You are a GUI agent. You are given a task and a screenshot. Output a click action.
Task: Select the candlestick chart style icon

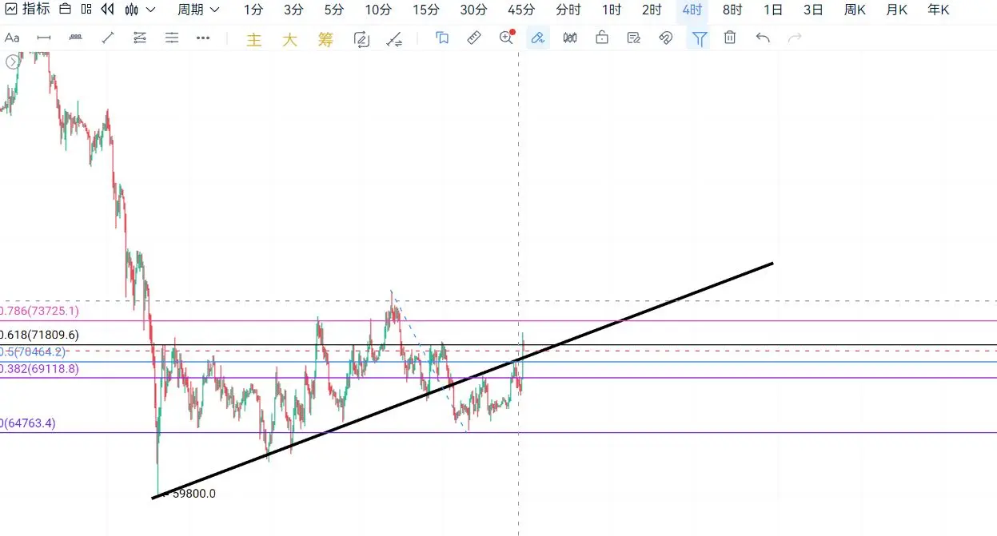(x=132, y=10)
